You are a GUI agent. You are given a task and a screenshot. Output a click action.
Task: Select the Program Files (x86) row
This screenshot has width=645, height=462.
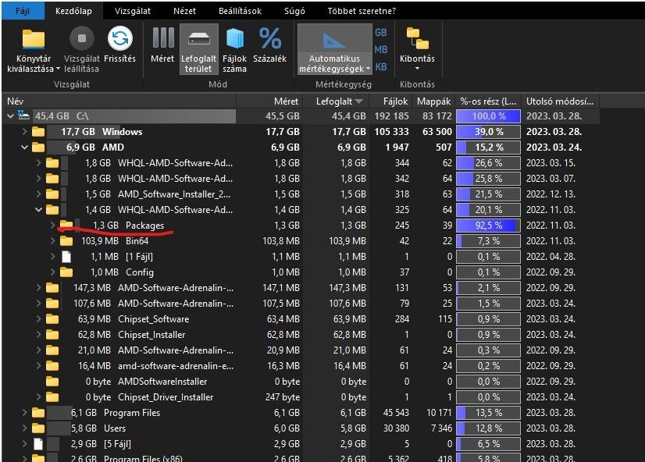pyautogui.click(x=300, y=457)
